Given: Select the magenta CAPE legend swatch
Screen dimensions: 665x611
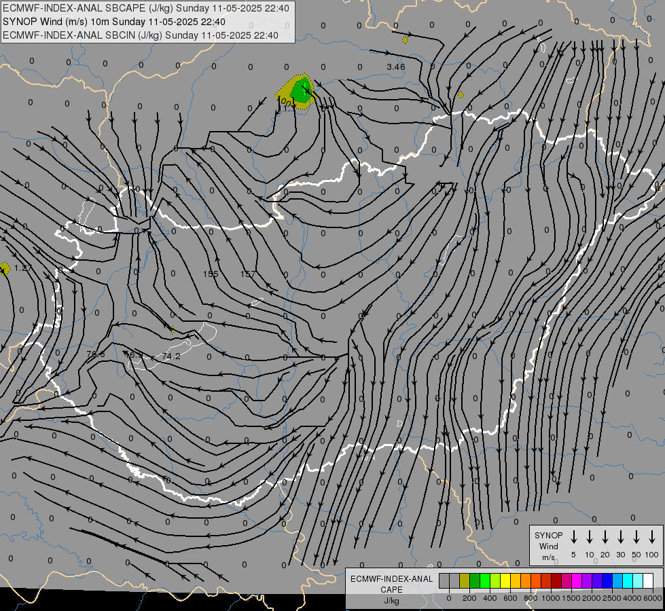Looking at the screenshot, I should (577, 580).
